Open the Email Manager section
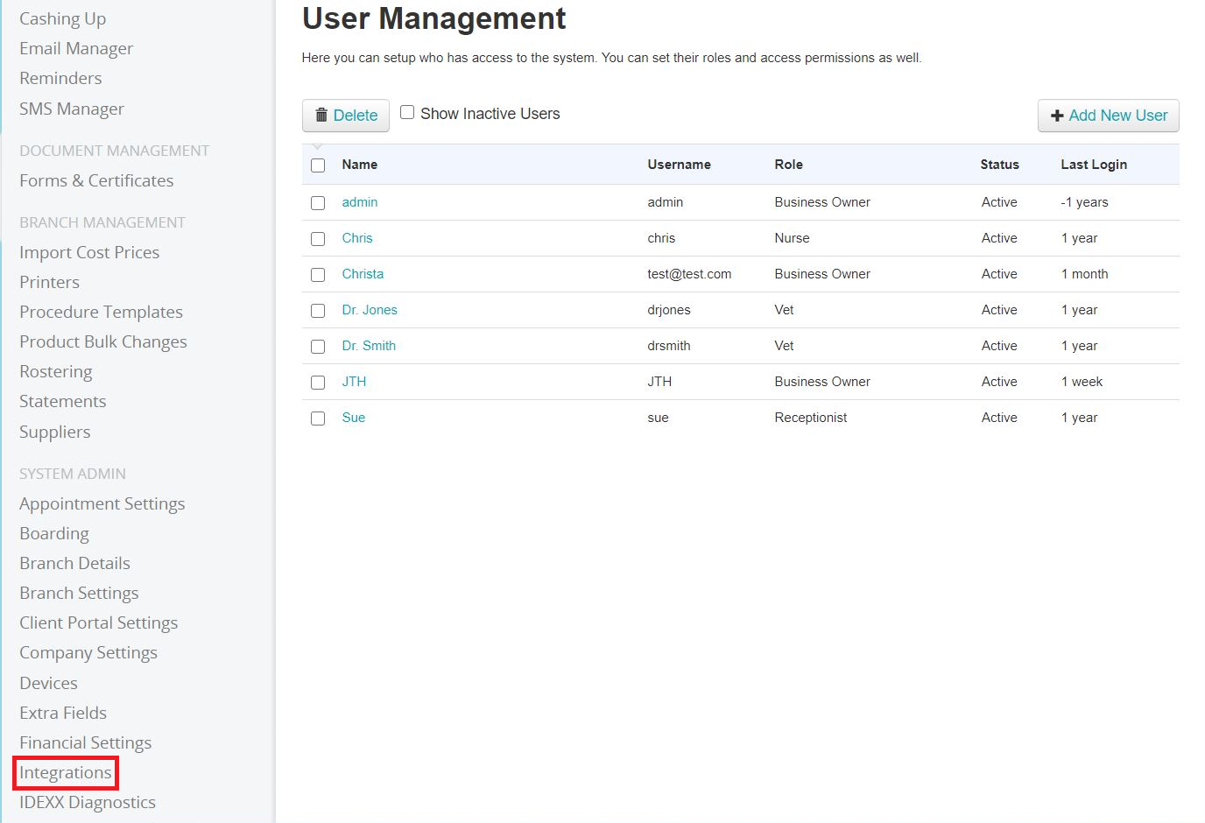The image size is (1205, 823). (x=75, y=48)
